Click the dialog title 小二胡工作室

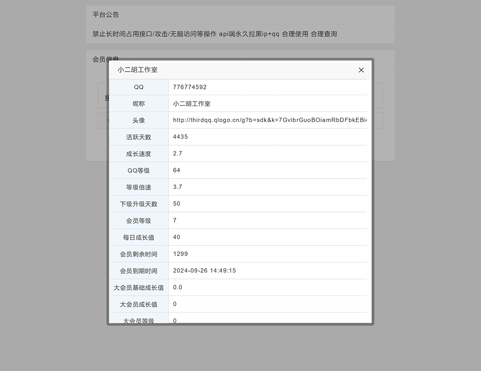pos(137,70)
